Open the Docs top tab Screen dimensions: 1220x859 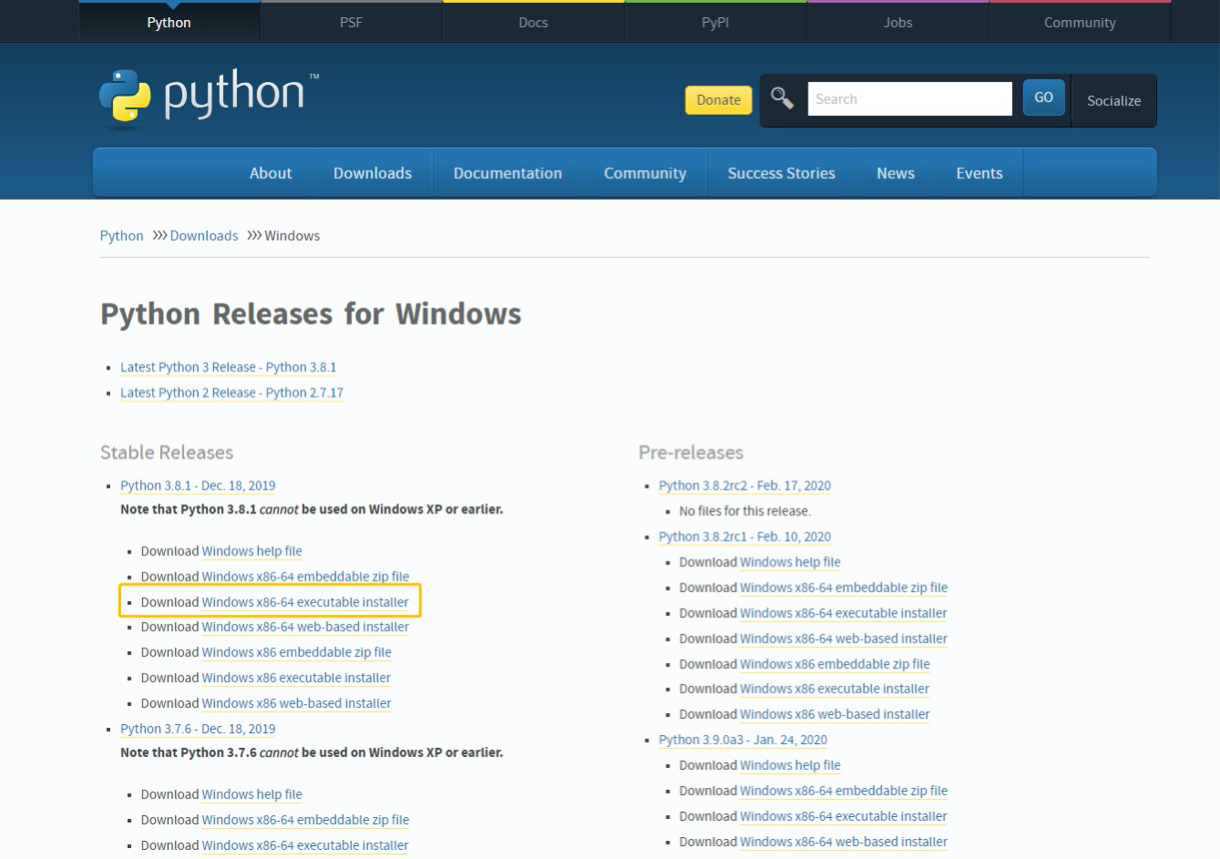(x=534, y=22)
